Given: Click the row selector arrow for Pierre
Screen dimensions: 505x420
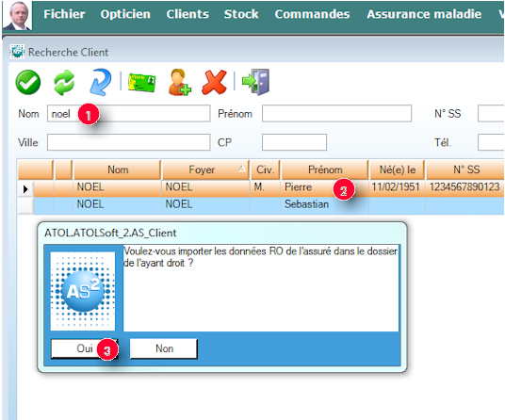Looking at the screenshot, I should pyautogui.click(x=25, y=188).
